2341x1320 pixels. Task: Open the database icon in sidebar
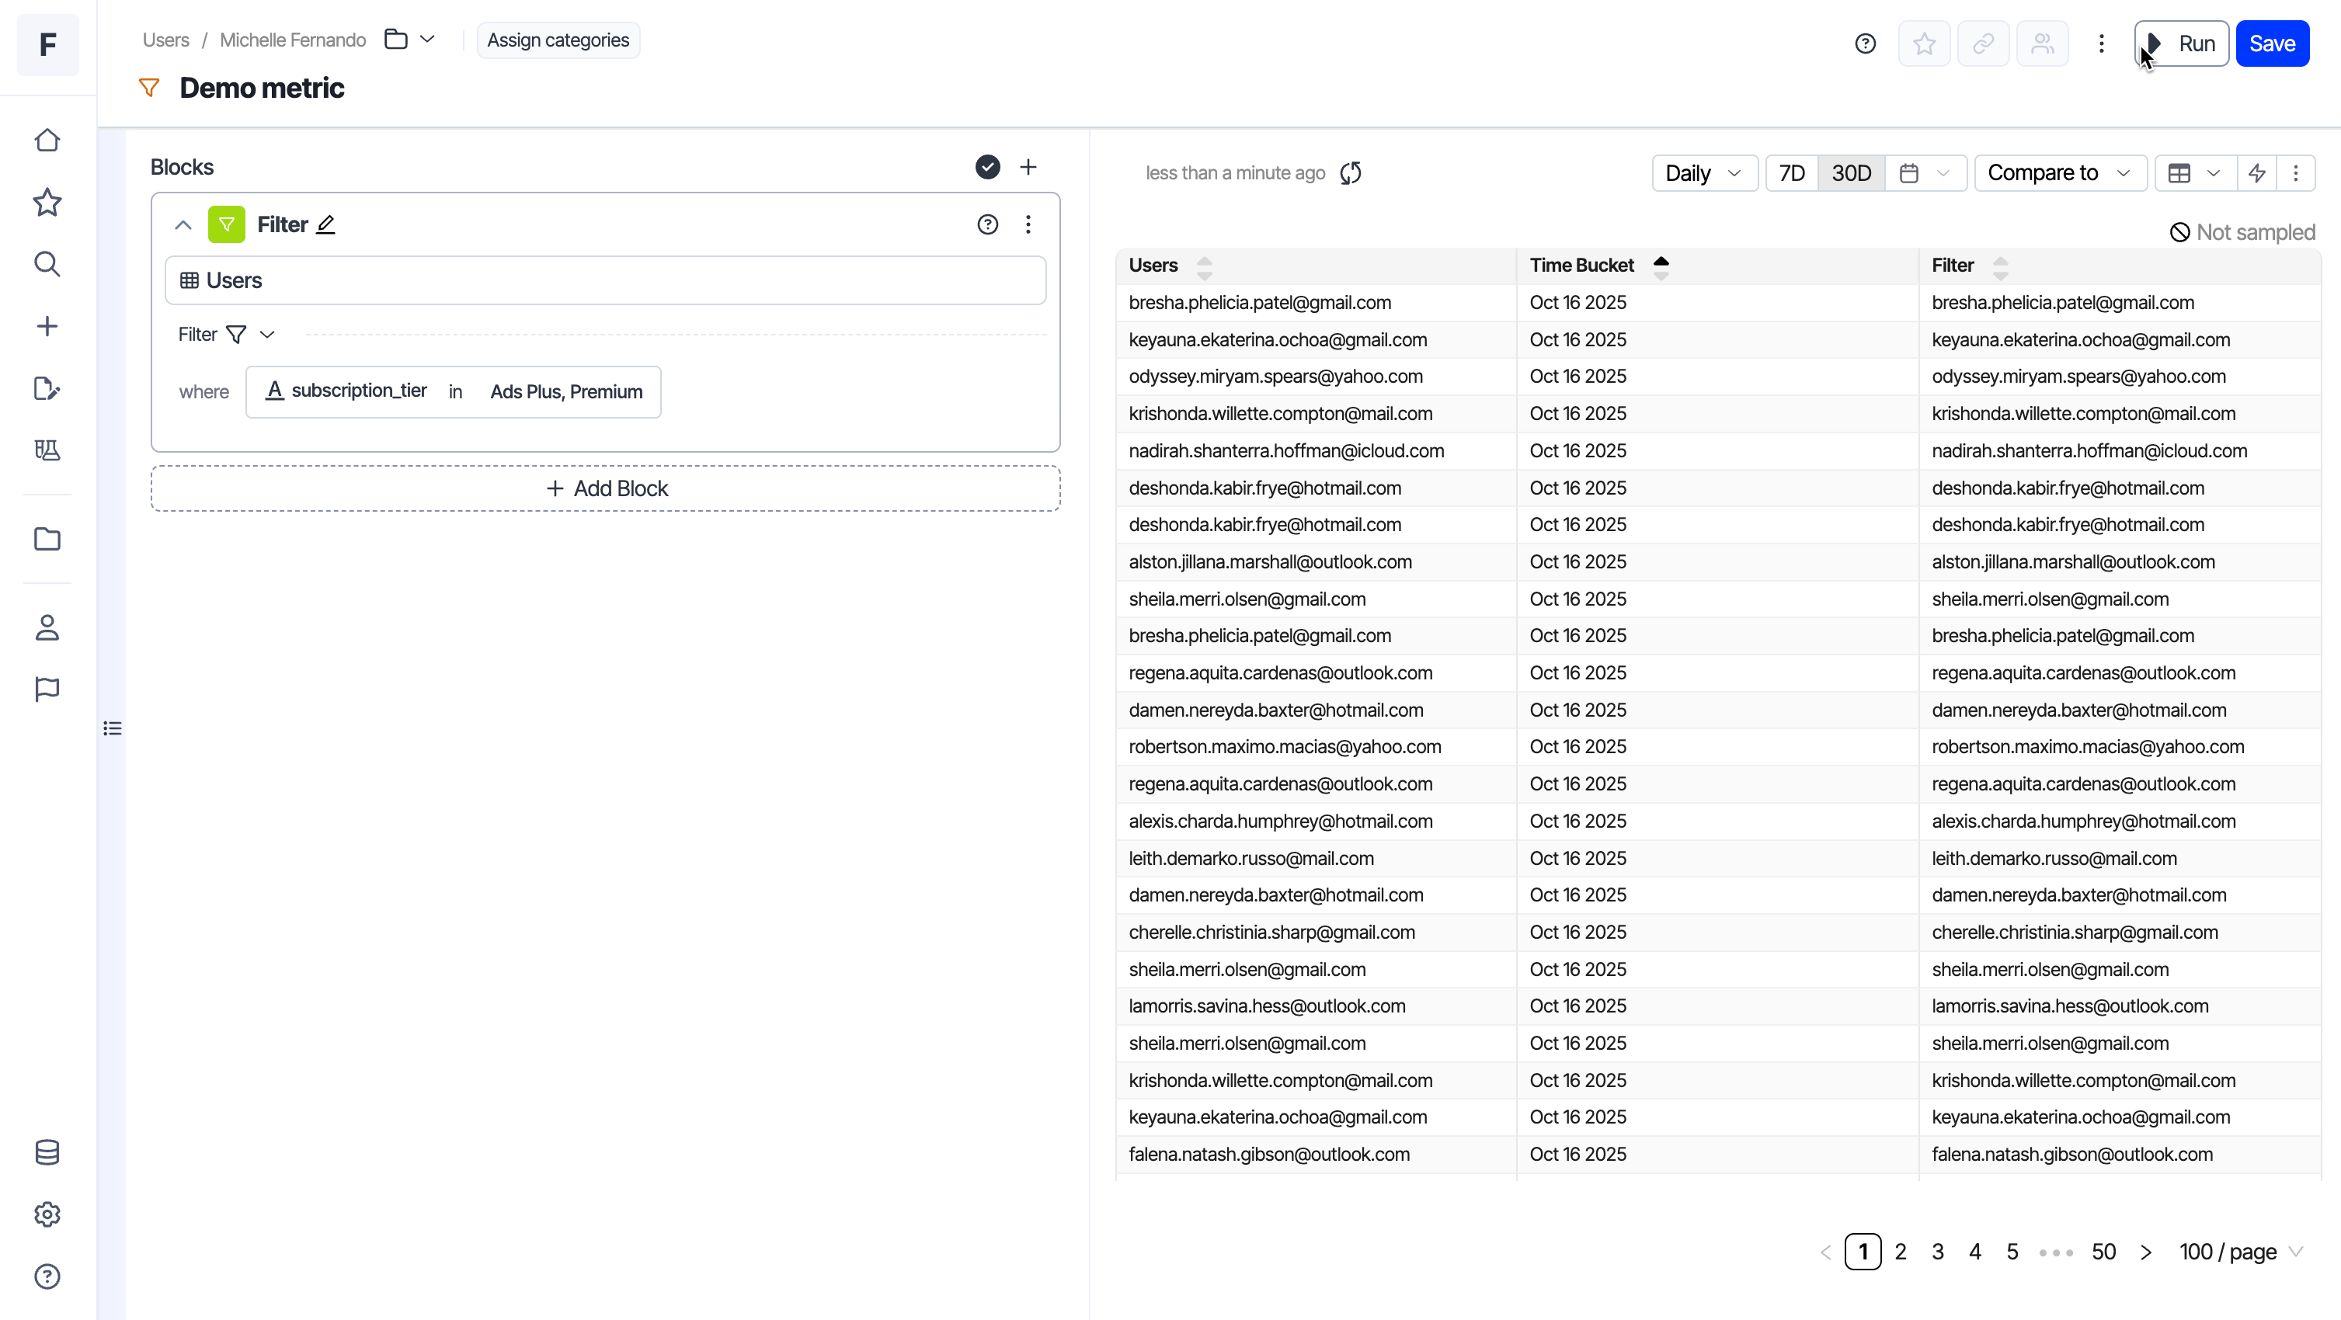47,1152
